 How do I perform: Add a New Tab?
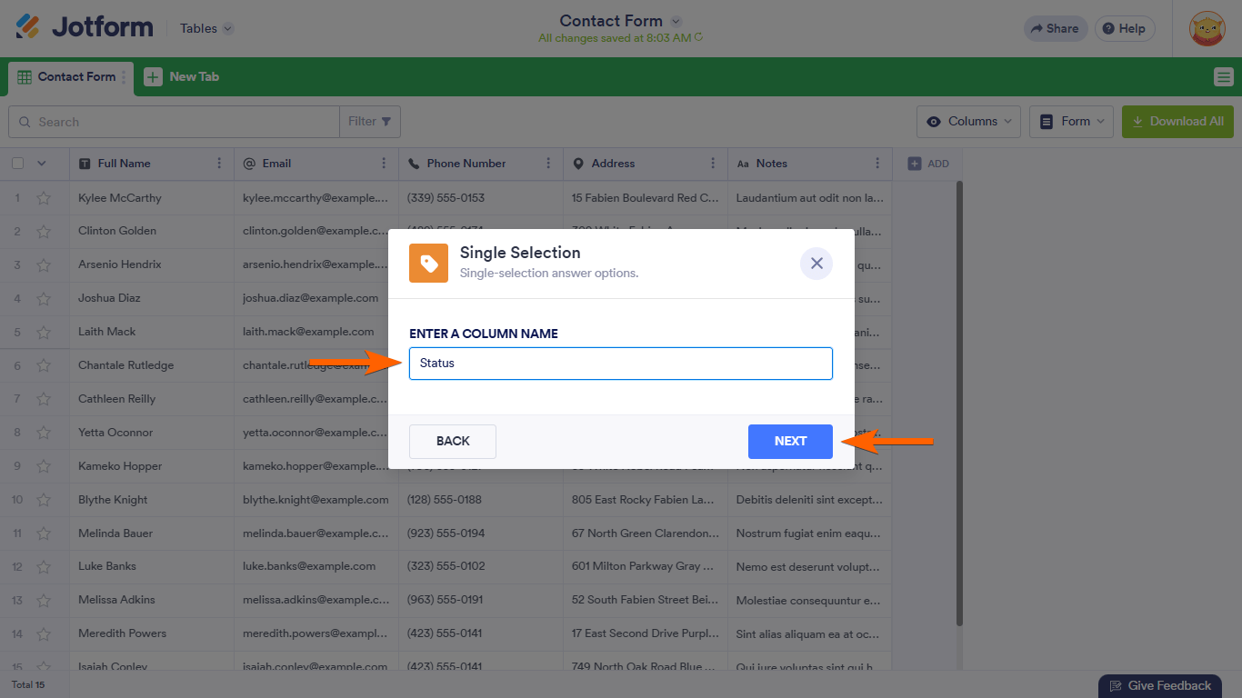point(182,77)
